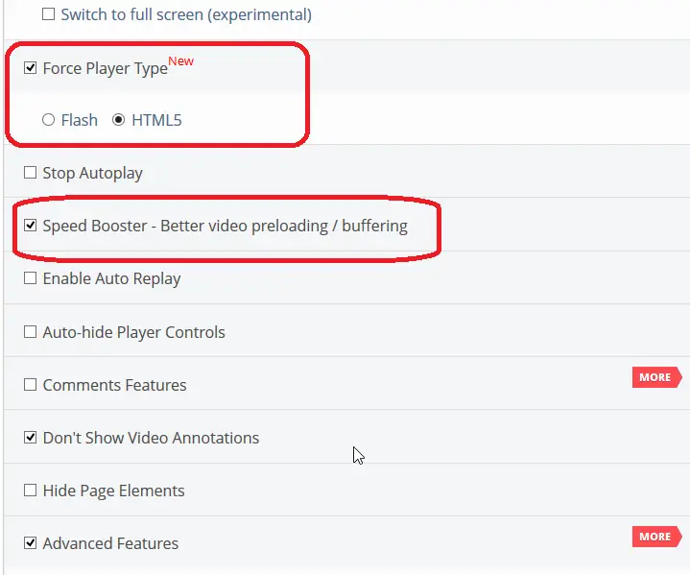Expand MORE for Comments Features
The width and height of the screenshot is (690, 575).
pos(656,377)
